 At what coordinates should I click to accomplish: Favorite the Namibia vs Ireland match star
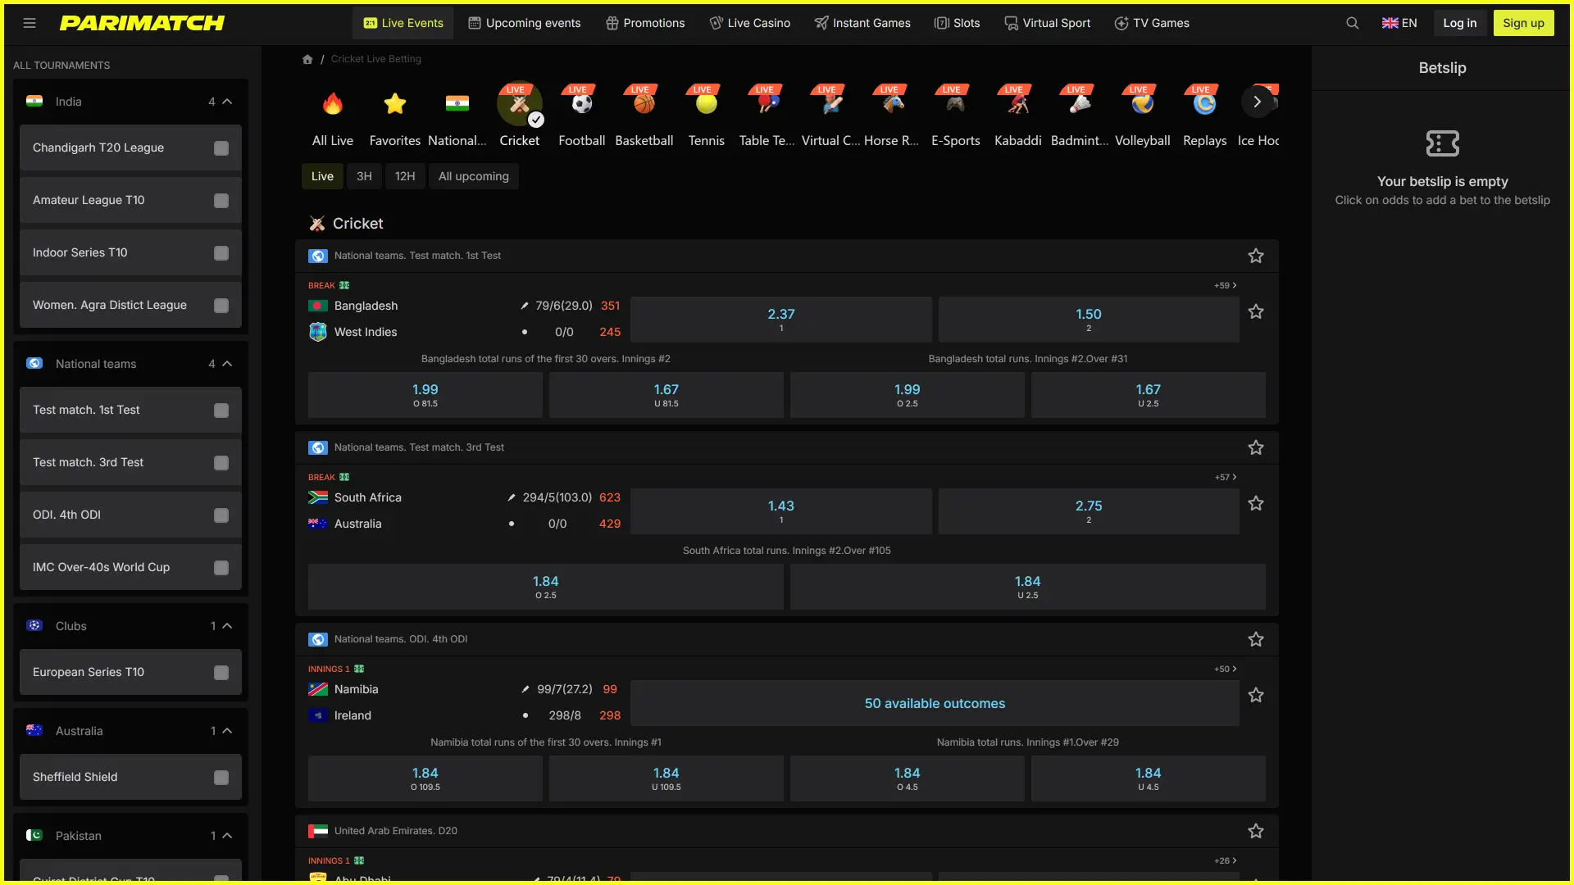point(1256,696)
